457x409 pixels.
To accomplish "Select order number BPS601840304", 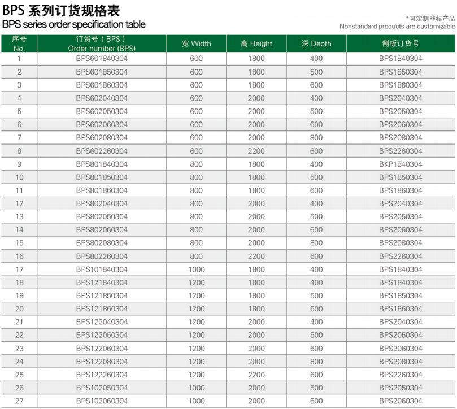I will coord(102,59).
